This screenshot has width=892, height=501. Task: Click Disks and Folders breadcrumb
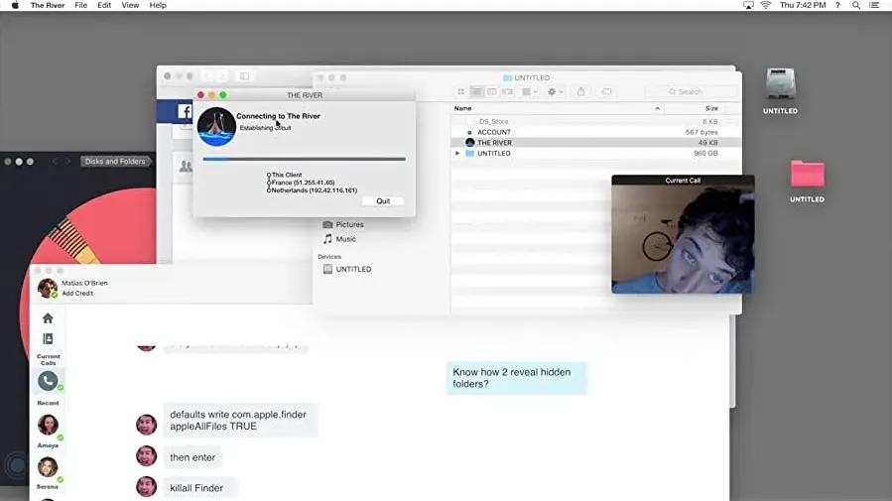click(x=115, y=162)
